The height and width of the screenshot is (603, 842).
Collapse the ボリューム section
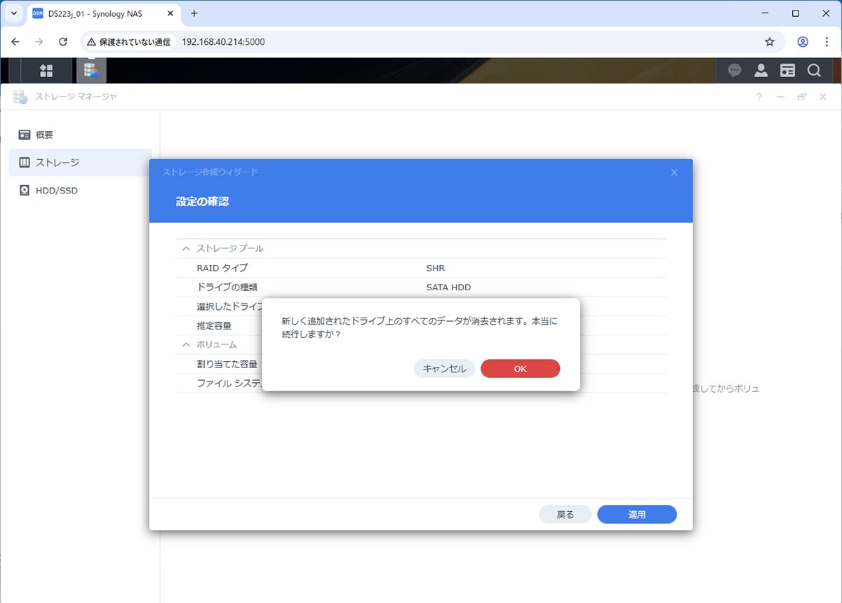187,345
